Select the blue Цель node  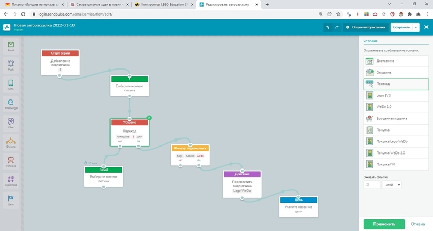tap(298, 207)
